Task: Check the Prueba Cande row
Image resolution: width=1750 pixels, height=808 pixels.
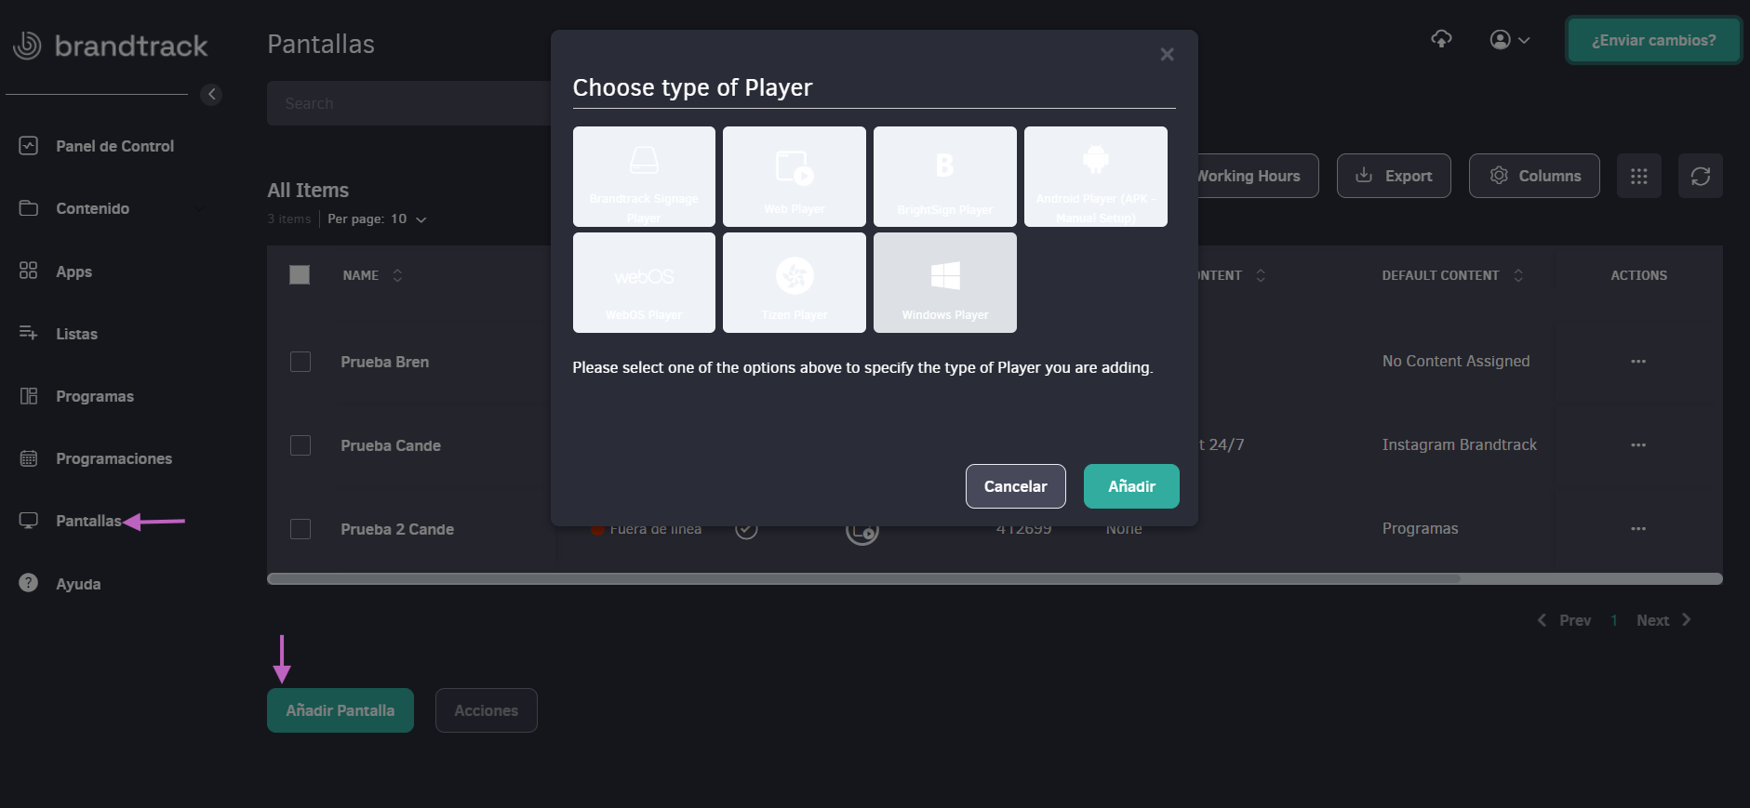Action: click(x=301, y=445)
